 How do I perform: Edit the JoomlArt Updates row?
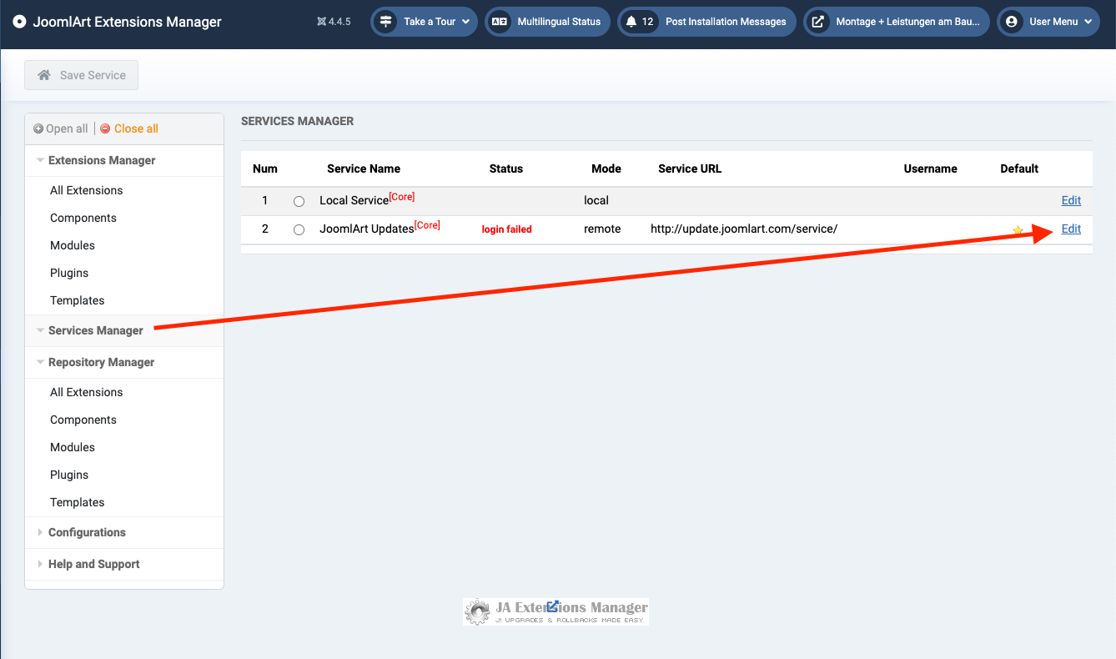(x=1071, y=229)
